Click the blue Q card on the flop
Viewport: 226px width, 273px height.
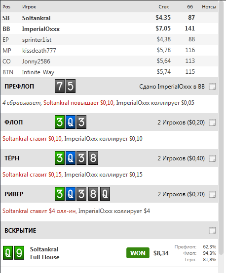tap(71, 122)
